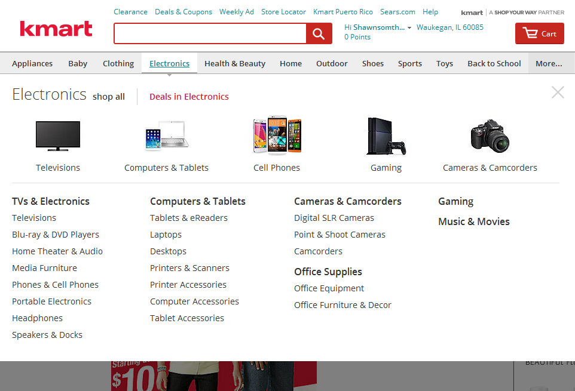Open the Clothing department tab
The height and width of the screenshot is (391, 575).
pos(118,63)
